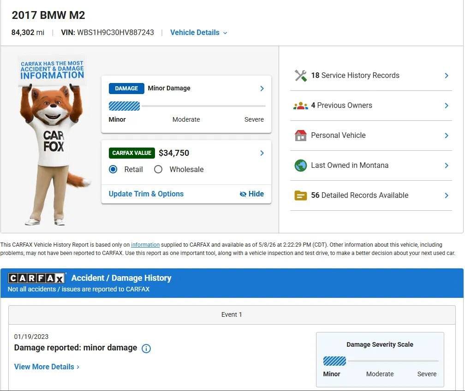Viewport: 465px width, 391px height.
Task: Click the $34,750 value amount
Action: pyautogui.click(x=174, y=153)
